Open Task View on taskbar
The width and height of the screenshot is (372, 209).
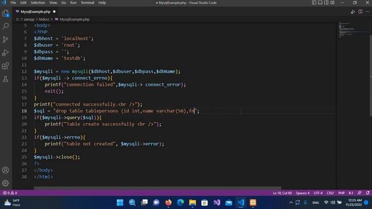[144, 203]
